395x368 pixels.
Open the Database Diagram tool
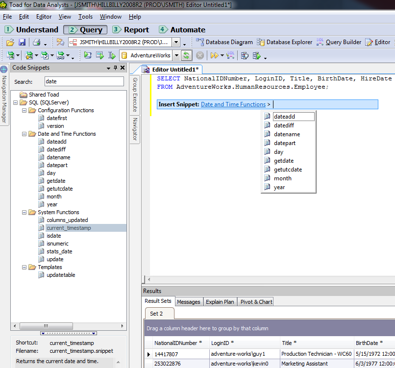tap(224, 42)
